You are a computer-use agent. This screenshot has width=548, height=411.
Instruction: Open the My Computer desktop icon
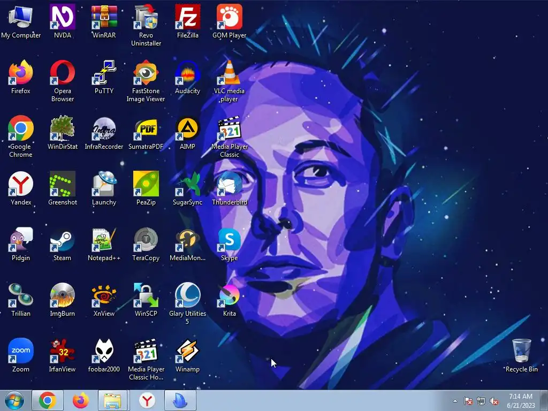click(21, 21)
